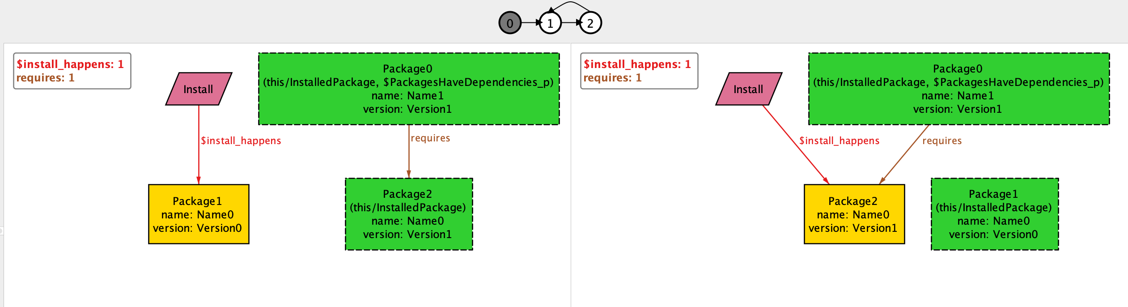Click the right pane's relation legend box

pos(639,71)
